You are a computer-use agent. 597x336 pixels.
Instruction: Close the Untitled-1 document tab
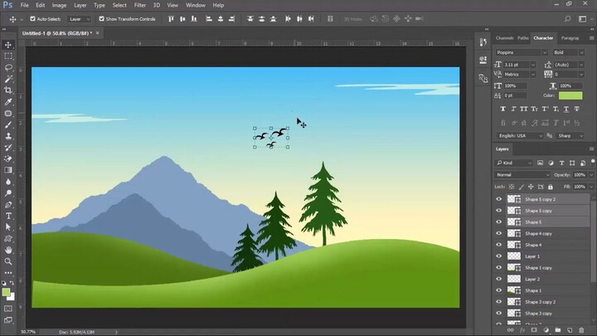(x=98, y=33)
